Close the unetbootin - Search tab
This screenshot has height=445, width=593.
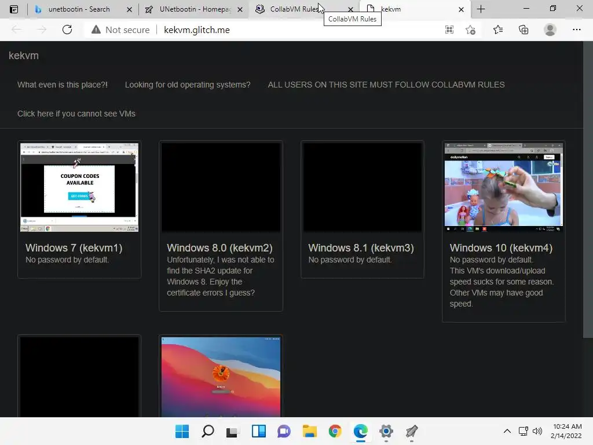(x=129, y=9)
